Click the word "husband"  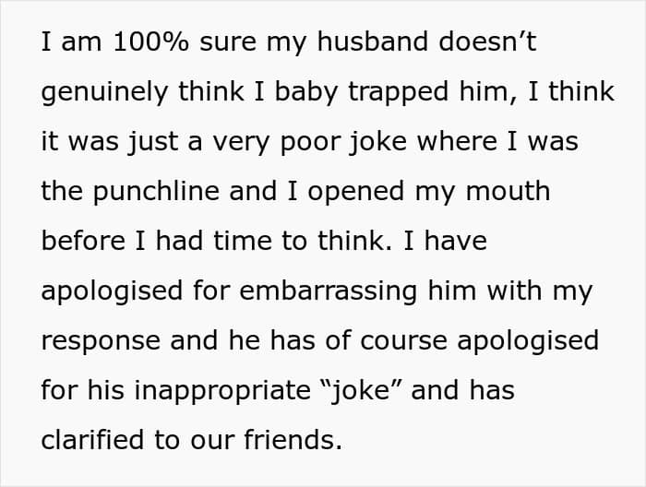(x=373, y=42)
